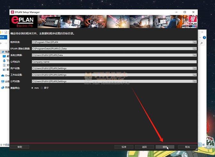Maximize the EPLAN Setup Manager window
This screenshot has height=157, width=215.
tap(185, 12)
